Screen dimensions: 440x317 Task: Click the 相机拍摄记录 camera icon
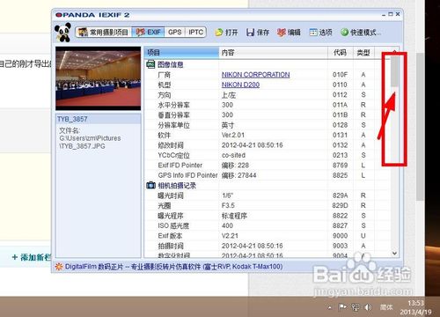click(150, 185)
